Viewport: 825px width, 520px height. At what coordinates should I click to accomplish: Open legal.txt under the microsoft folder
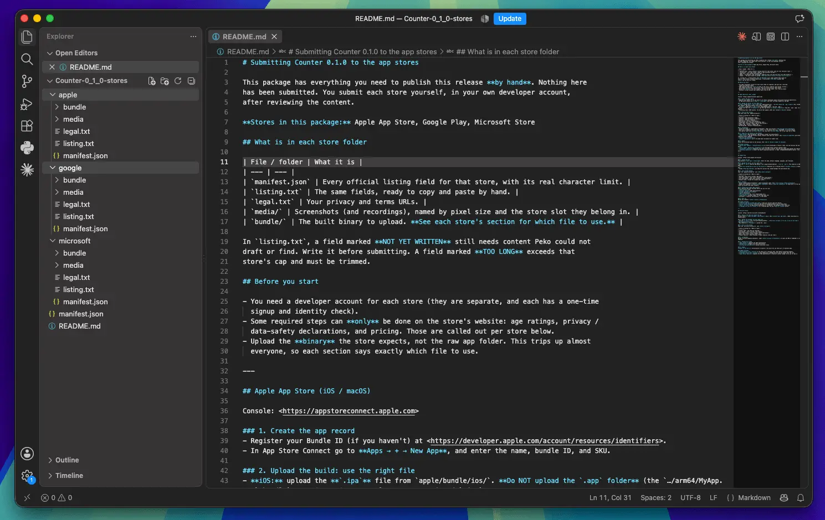pos(76,278)
